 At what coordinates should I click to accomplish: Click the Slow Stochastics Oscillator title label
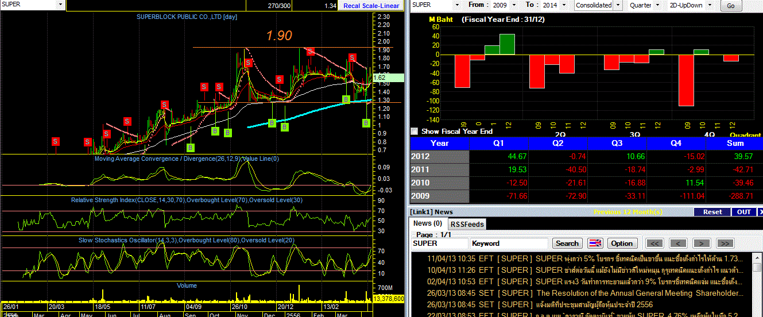(187, 240)
